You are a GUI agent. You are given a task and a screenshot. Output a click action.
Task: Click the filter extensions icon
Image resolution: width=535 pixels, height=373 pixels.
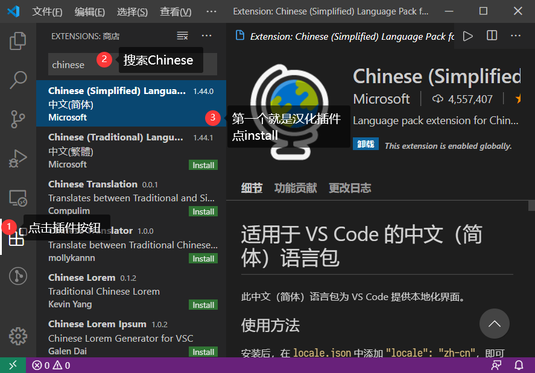point(183,36)
